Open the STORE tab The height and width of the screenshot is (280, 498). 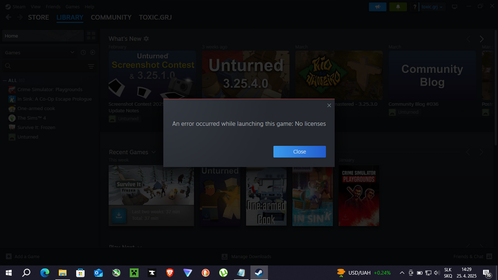pyautogui.click(x=38, y=17)
